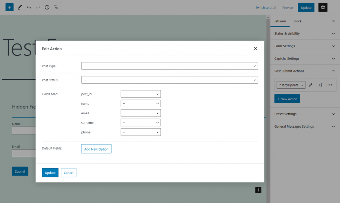
Task: Click the edit pencil icon beside Insert/Update
Action: pos(310,85)
